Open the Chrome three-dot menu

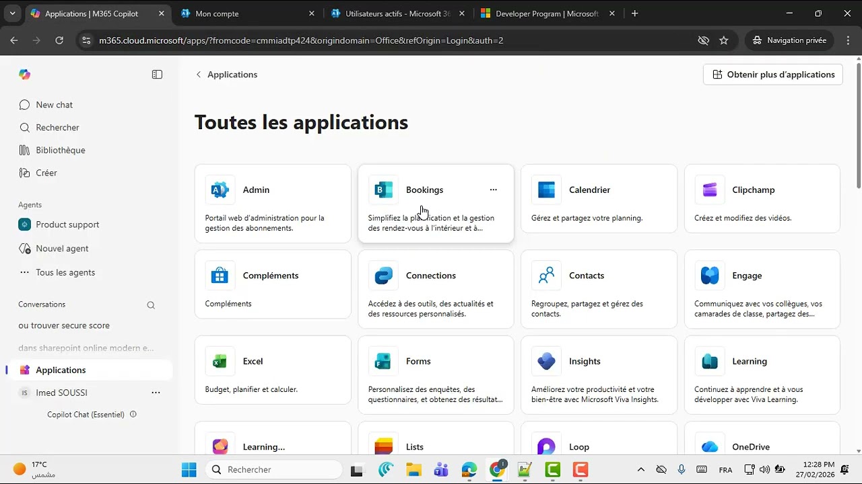(x=847, y=40)
